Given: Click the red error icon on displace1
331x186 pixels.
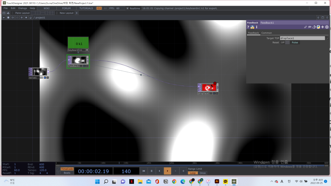Looking at the screenshot, I should point(215,84).
